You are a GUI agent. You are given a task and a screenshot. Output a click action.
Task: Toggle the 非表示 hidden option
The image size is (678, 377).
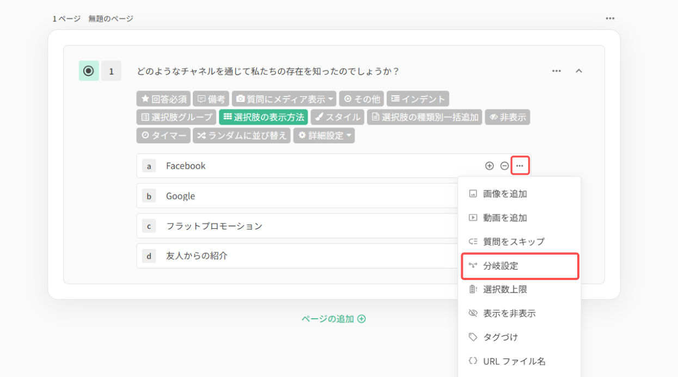pos(507,117)
